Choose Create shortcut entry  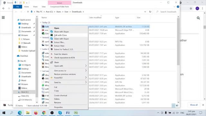click(x=61, y=95)
